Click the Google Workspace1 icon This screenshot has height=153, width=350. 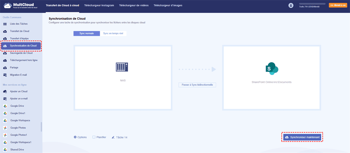[x=5, y=143]
